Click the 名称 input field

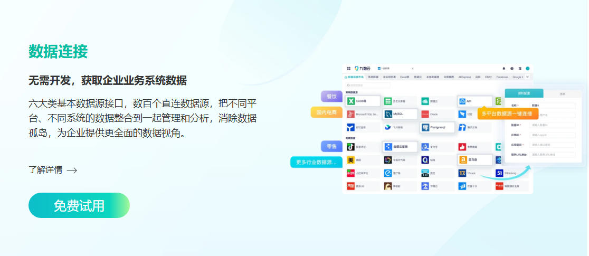tap(552, 106)
